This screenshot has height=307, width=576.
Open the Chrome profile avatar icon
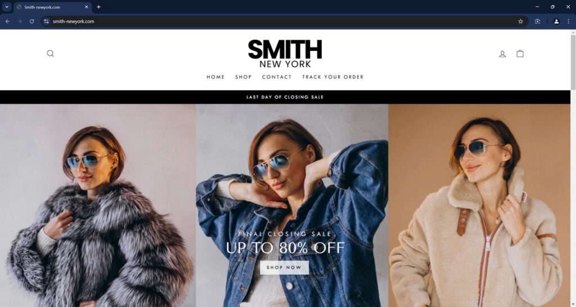point(556,21)
